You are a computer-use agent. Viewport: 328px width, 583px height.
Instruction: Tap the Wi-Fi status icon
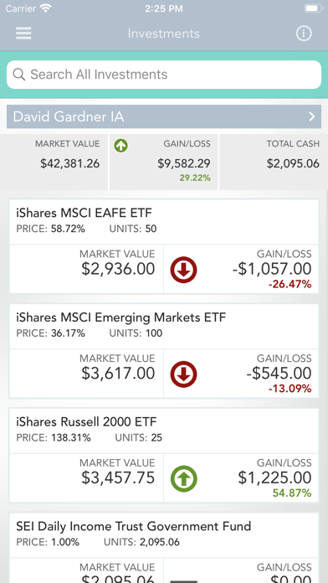[45, 8]
